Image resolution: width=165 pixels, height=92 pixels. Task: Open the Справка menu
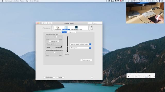[x=37, y=1]
